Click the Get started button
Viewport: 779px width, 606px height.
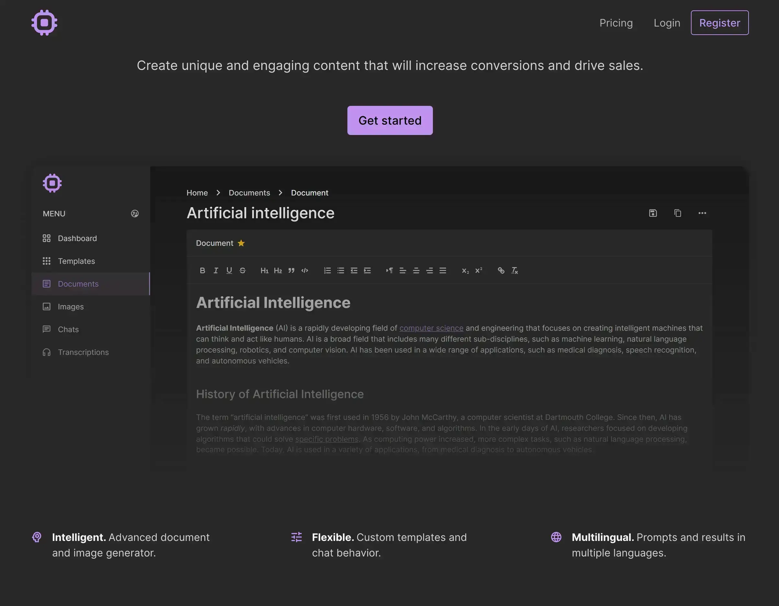(390, 120)
